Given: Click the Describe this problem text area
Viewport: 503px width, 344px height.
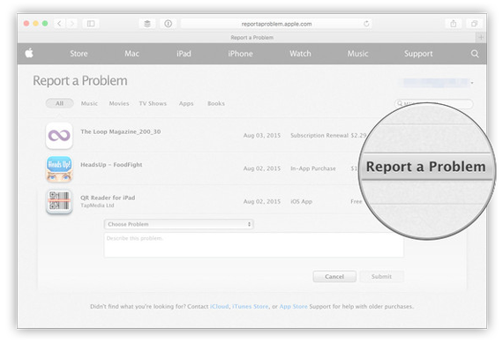Looking at the screenshot, I should [254, 245].
